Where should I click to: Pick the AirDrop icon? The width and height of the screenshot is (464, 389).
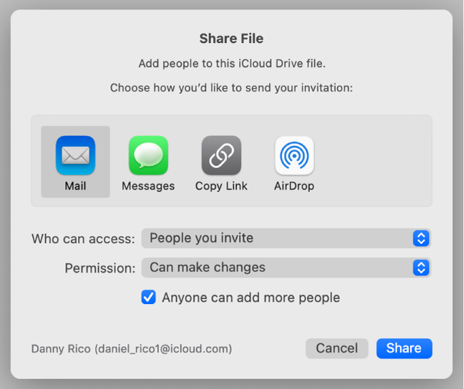pyautogui.click(x=294, y=155)
